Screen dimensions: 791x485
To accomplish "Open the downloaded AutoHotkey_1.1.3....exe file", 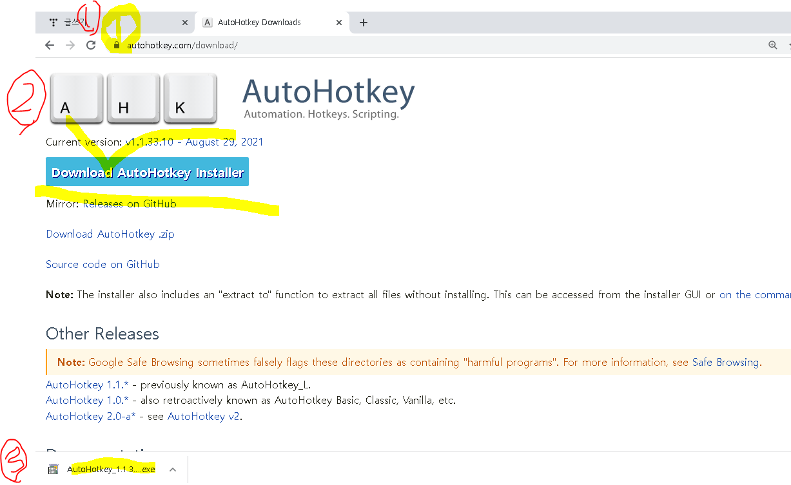I will click(111, 469).
